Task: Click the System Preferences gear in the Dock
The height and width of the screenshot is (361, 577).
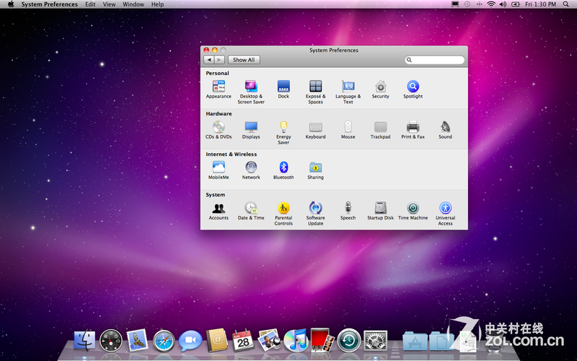Action: coord(375,340)
